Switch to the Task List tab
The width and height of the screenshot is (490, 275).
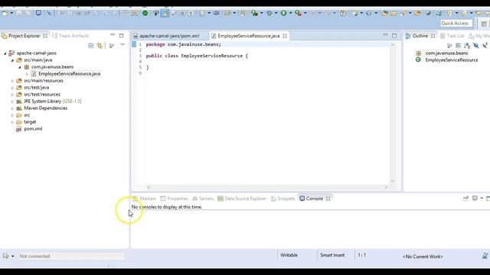[x=452, y=36]
